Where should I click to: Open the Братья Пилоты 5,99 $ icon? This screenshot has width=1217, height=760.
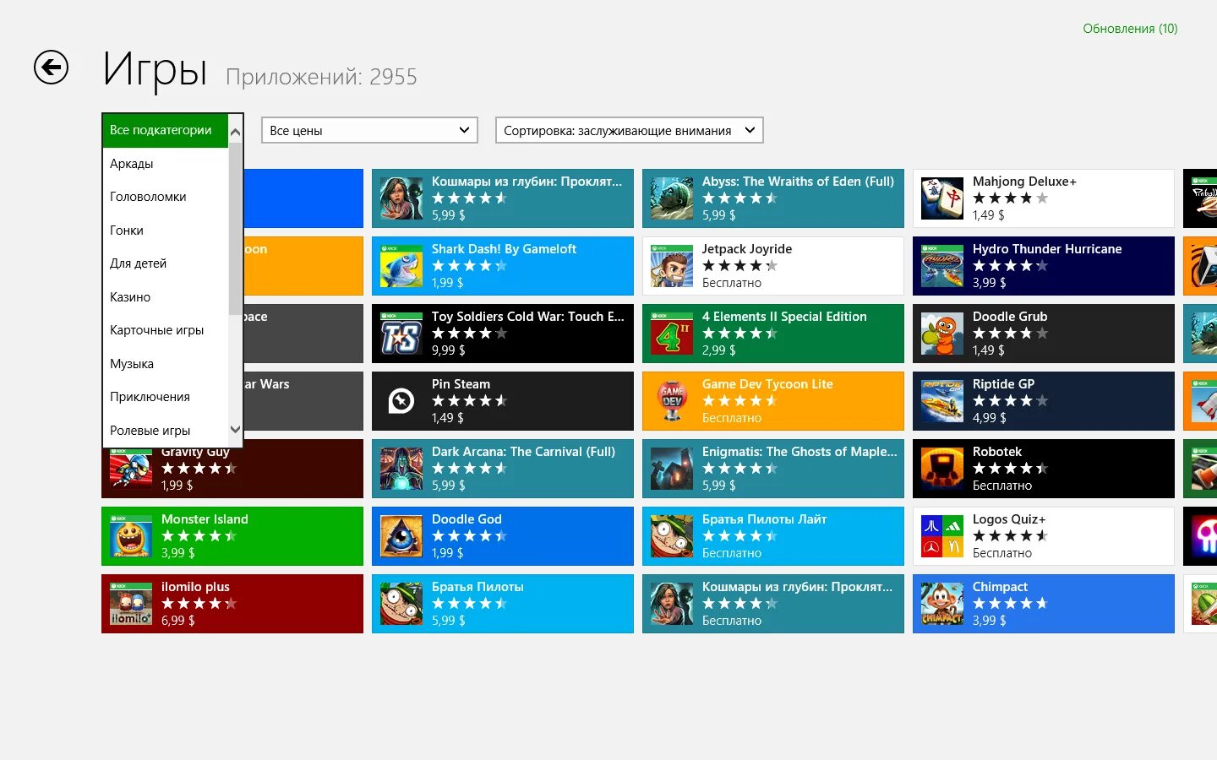pyautogui.click(x=401, y=604)
